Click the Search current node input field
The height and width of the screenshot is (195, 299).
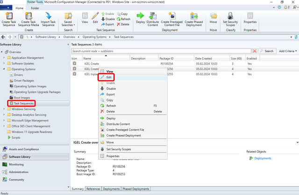click(161, 50)
